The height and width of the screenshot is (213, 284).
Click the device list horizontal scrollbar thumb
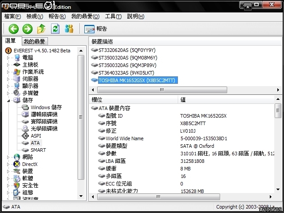click(162, 90)
